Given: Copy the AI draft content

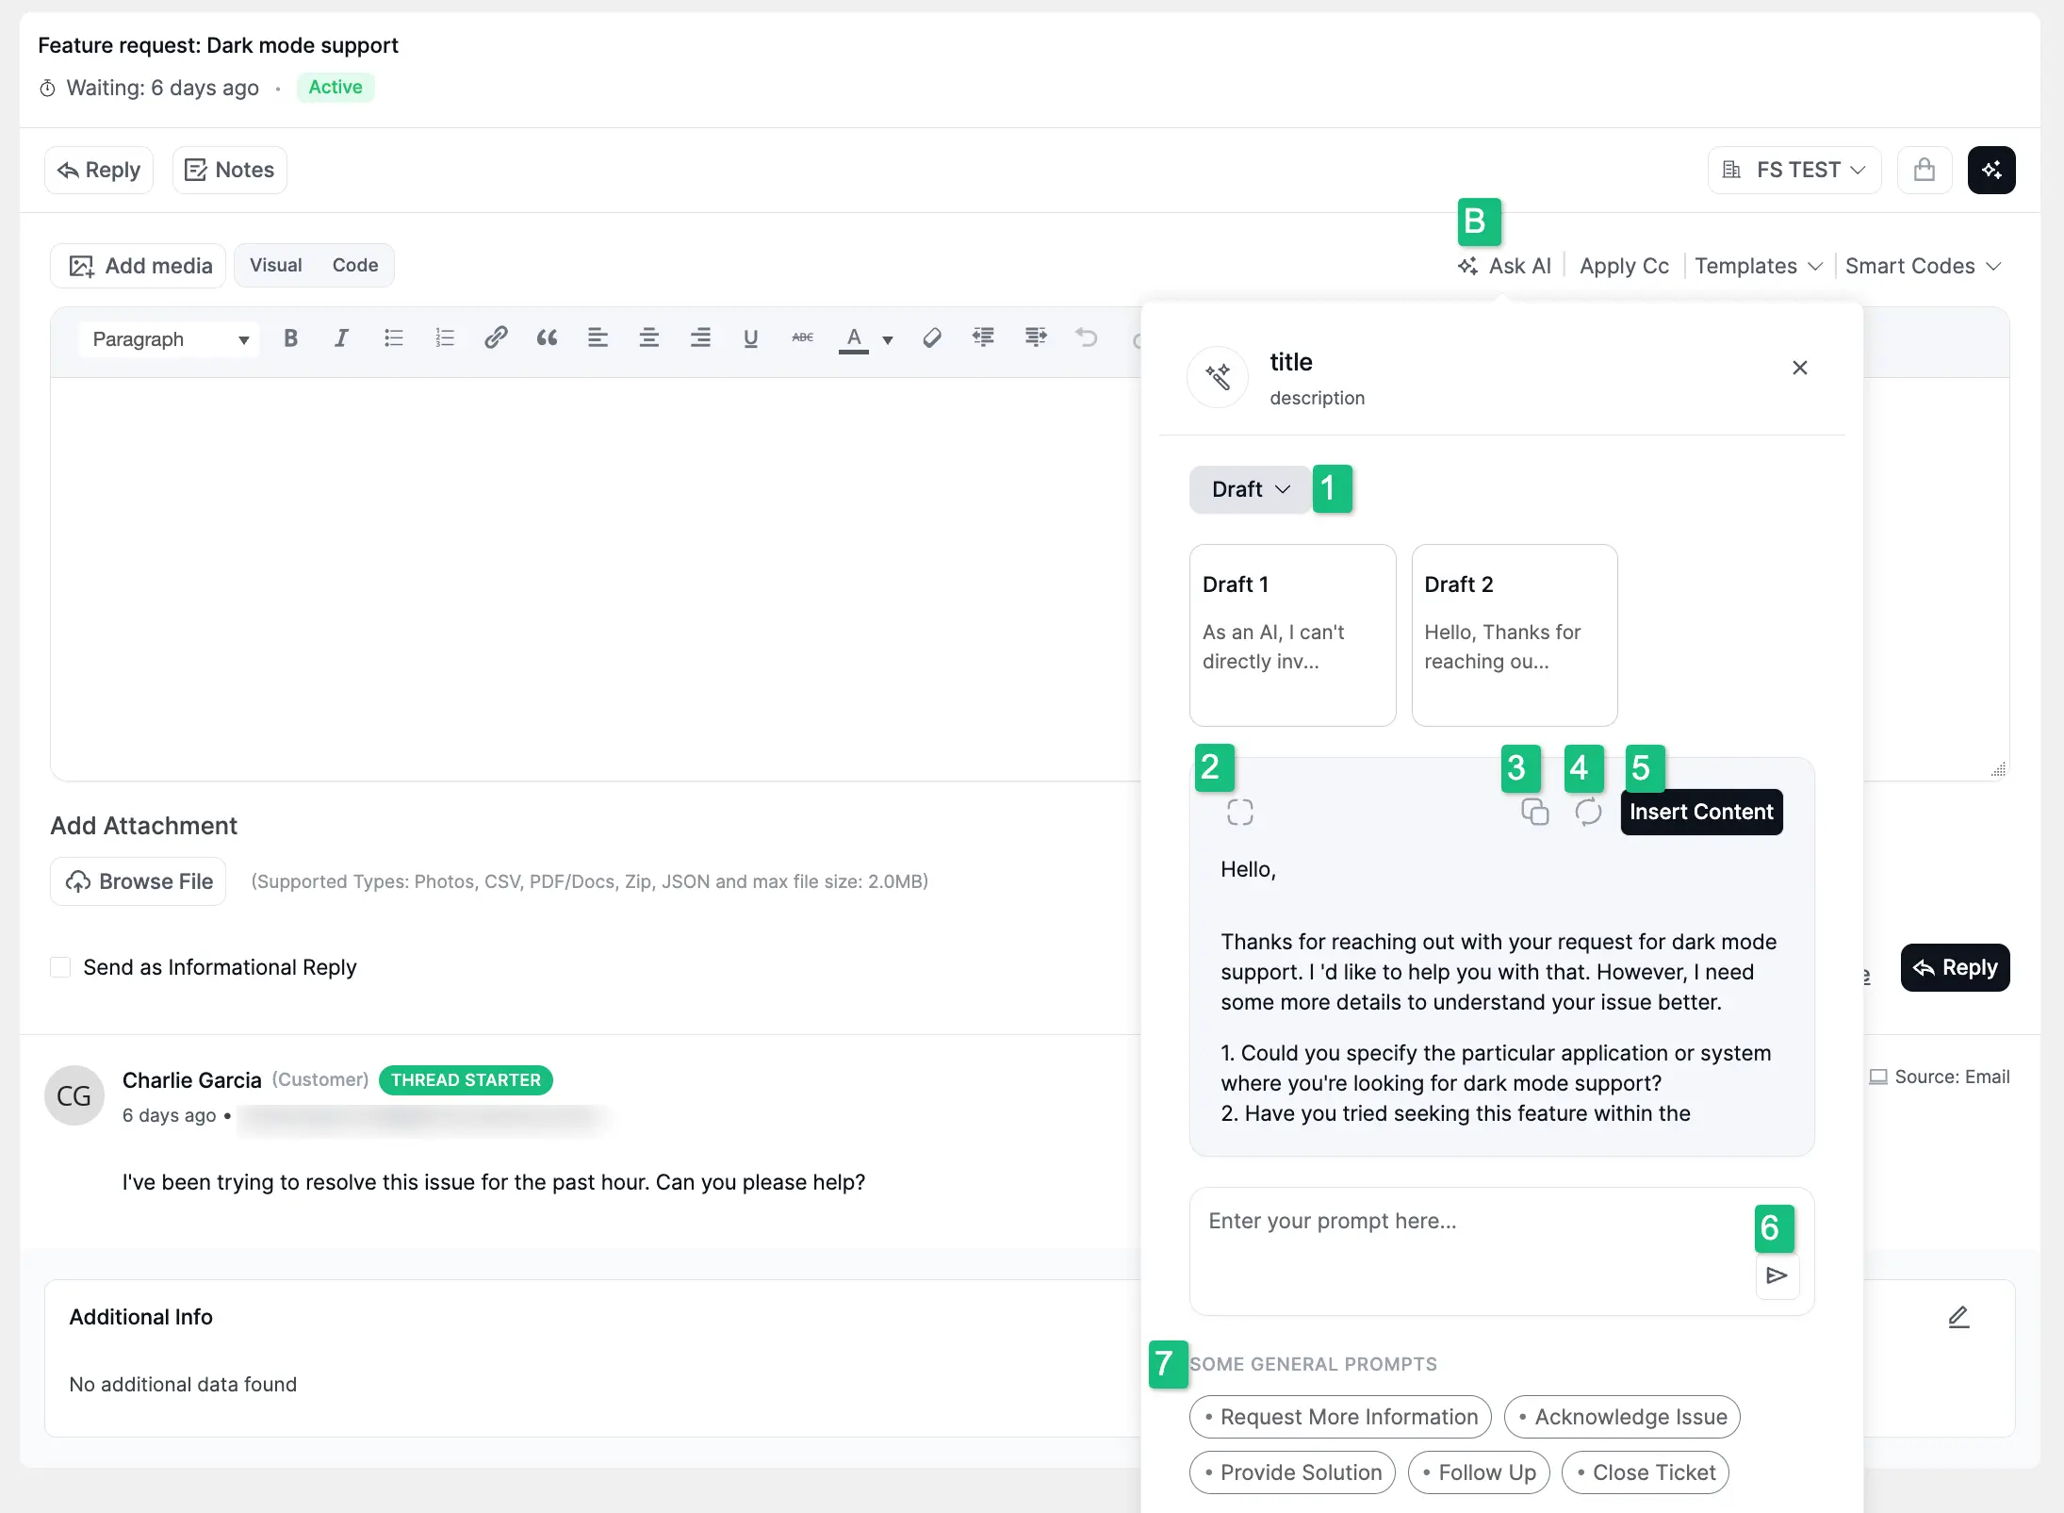Looking at the screenshot, I should 1534,812.
